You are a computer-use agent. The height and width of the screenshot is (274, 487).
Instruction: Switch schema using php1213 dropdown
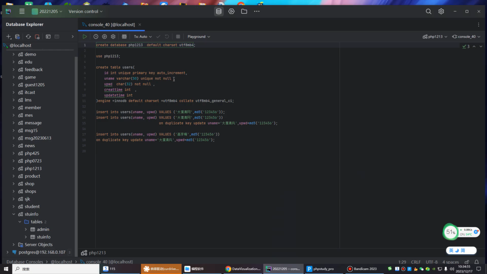tap(435, 37)
